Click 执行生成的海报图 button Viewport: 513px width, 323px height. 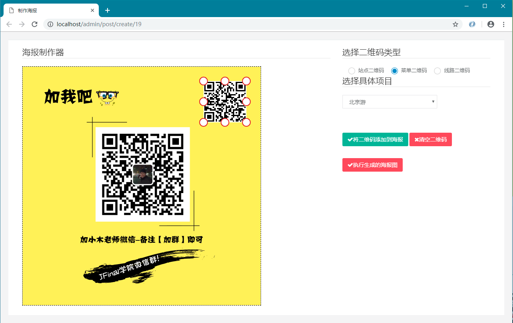coord(373,165)
